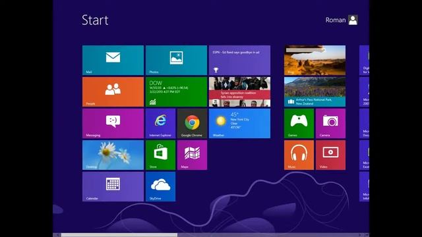
Task: Open the ESPN sports trophy tile
Action: 239,60
